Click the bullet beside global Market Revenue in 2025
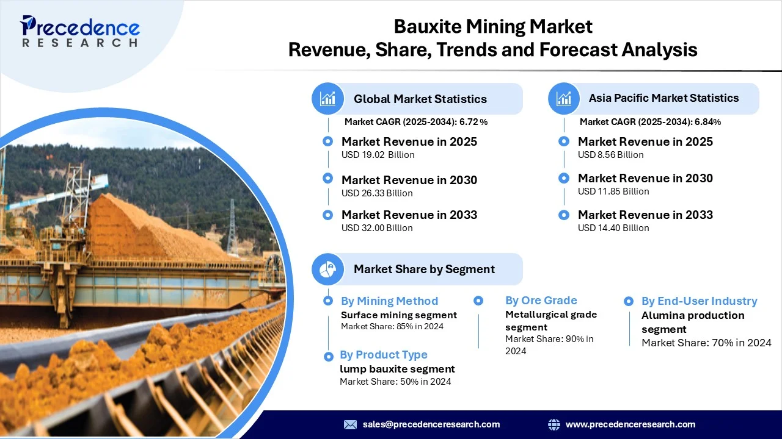782x439 pixels. pos(328,141)
